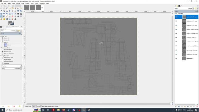The height and width of the screenshot is (112, 199).
Task: Switch to the Images tab
Action: (x=3, y=27)
